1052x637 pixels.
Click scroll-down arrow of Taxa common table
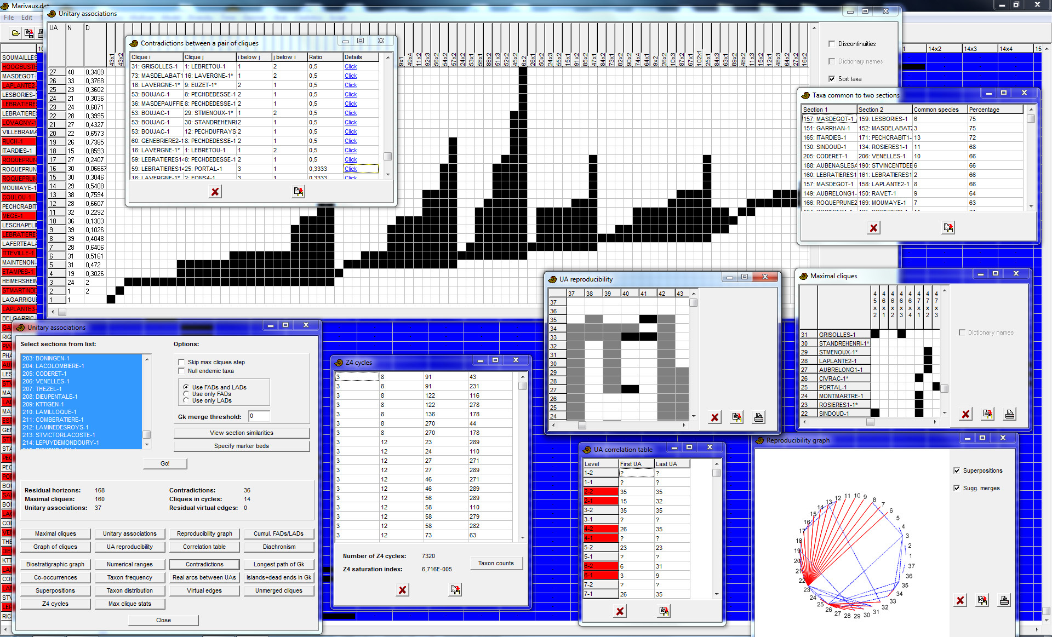click(x=1031, y=206)
